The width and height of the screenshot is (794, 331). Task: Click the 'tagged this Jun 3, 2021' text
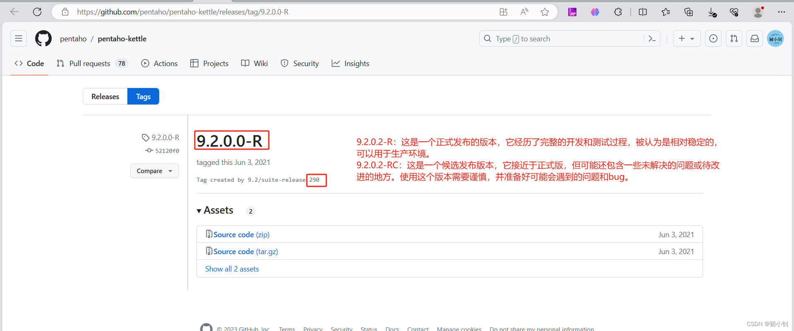point(233,162)
